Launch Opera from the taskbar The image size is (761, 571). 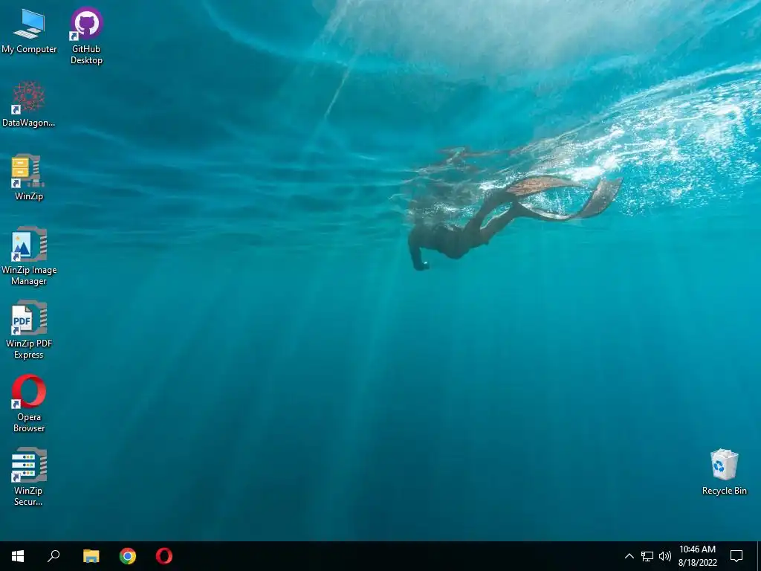[164, 556]
